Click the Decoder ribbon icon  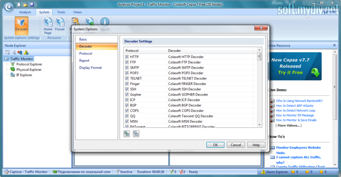tap(21, 26)
